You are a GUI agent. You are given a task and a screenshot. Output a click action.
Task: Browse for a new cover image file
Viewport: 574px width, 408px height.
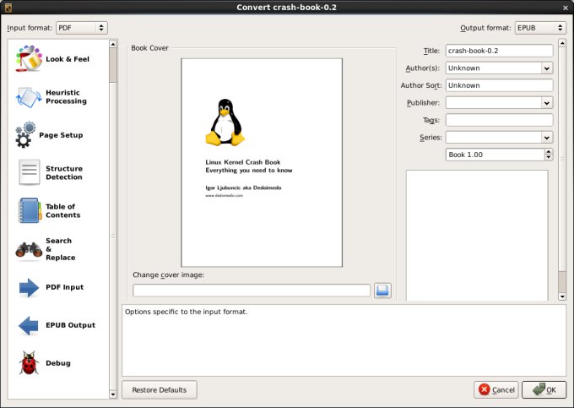pyautogui.click(x=382, y=291)
